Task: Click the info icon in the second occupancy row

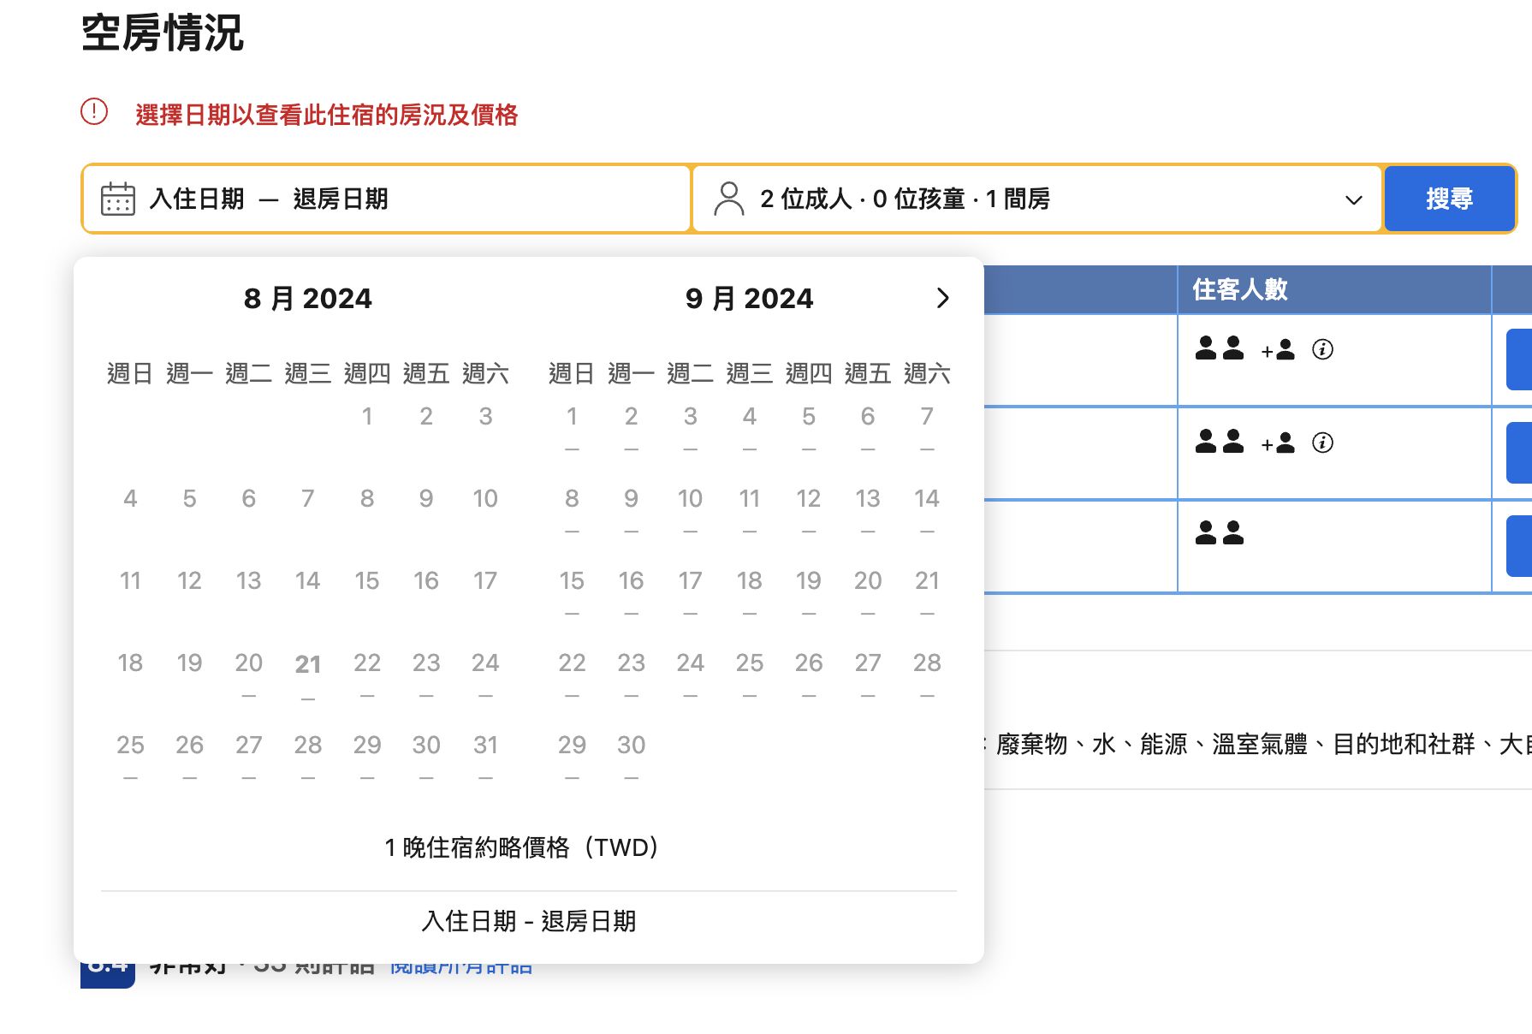Action: [1322, 443]
